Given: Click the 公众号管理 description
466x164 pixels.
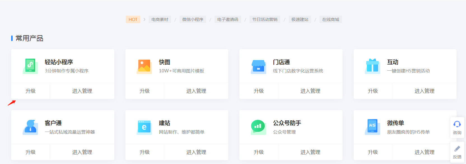Looking at the screenshot, I should click(x=284, y=132).
